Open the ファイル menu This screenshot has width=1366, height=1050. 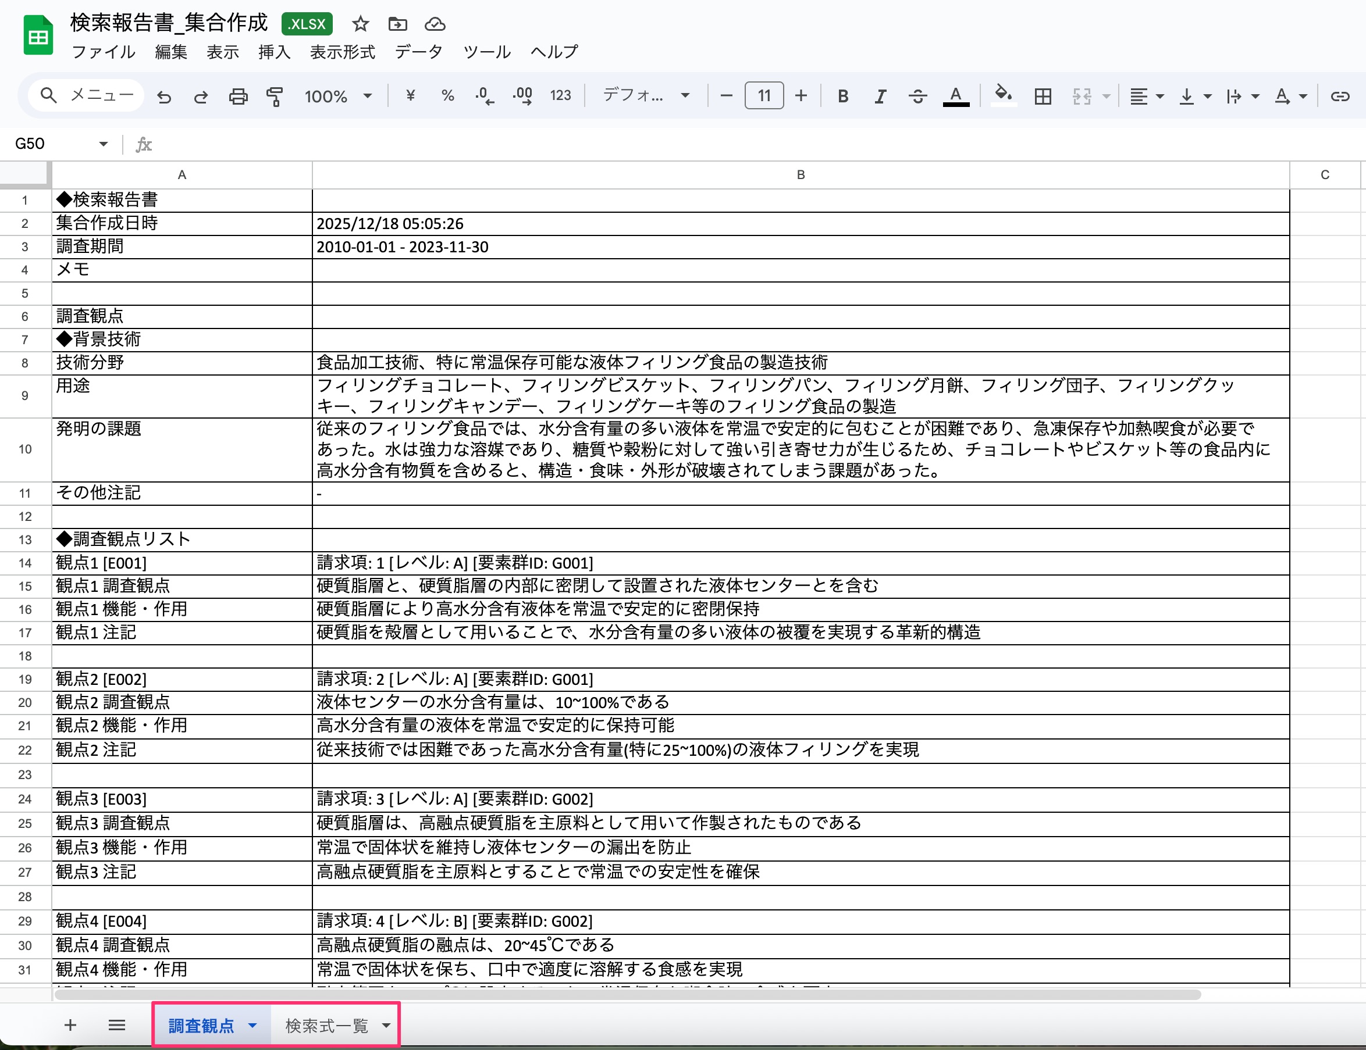click(x=103, y=52)
